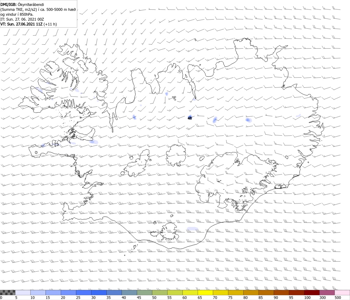Select the pale pink swatch after 500
The height and width of the screenshot is (300, 350).
coord(342,292)
